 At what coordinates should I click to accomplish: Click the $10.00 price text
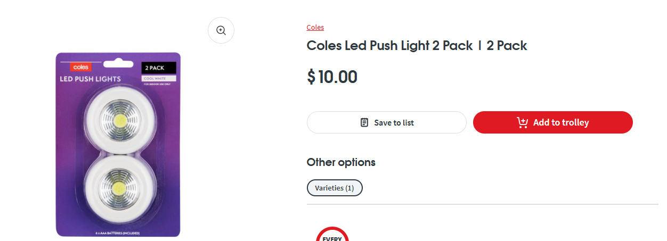(x=332, y=77)
